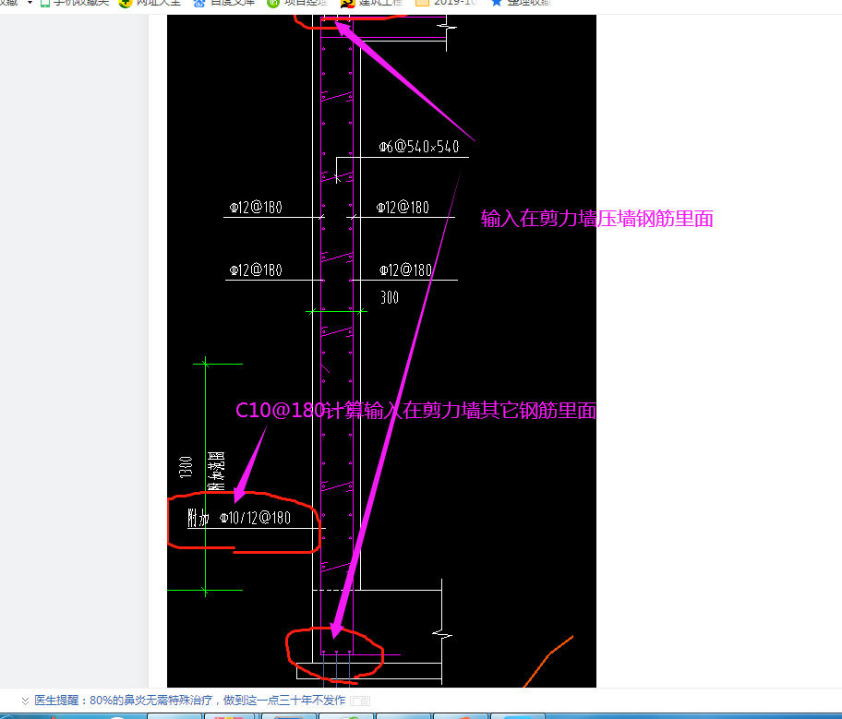Click the C10@180 magenta note text
842x719 pixels.
tap(415, 410)
